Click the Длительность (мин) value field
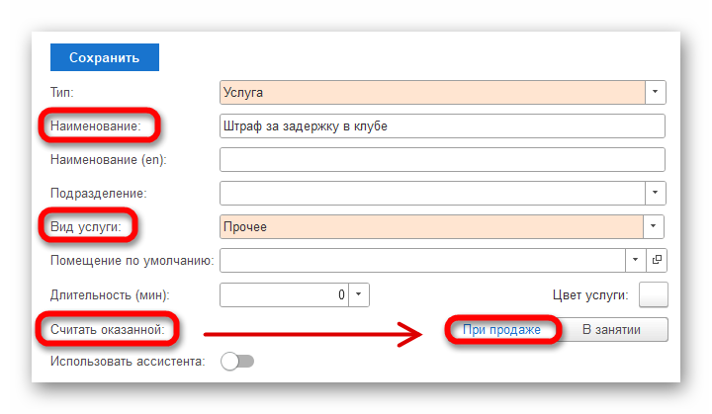 tap(284, 294)
